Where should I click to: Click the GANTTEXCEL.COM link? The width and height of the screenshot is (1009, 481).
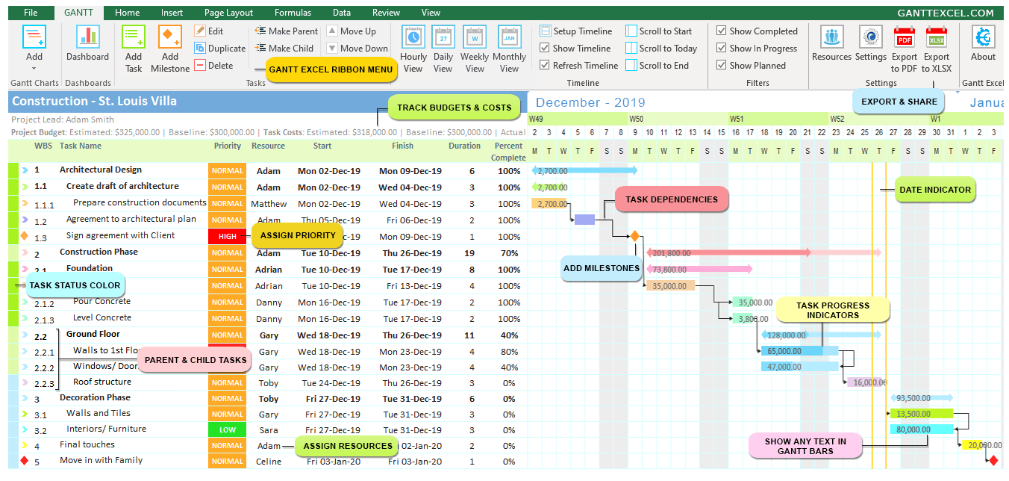[946, 13]
